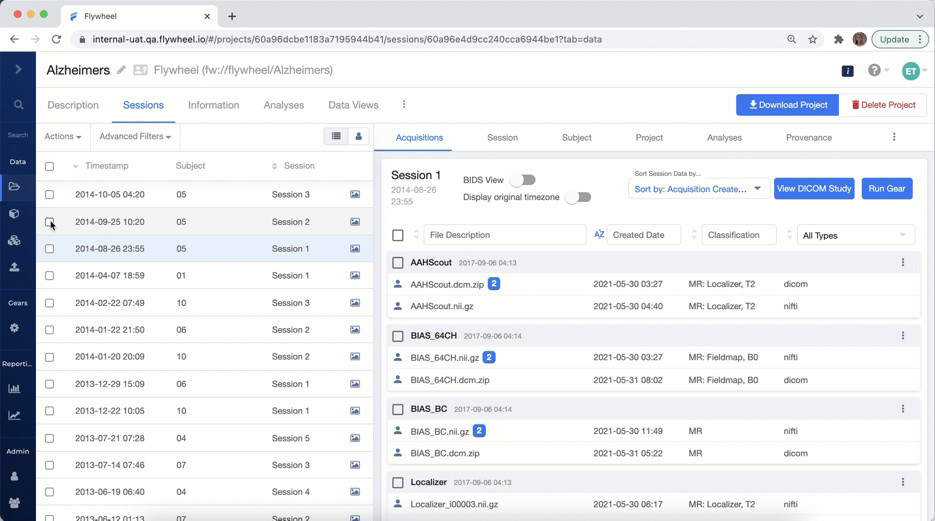The height and width of the screenshot is (521, 935).
Task: Expand the left sidebar with the arrow icon
Action: pyautogui.click(x=18, y=69)
